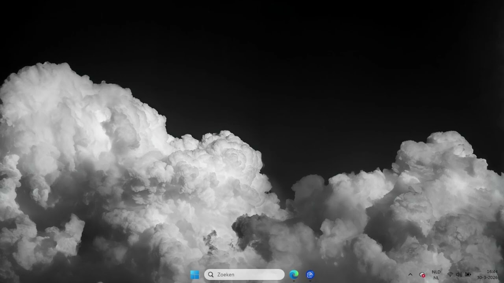Screen dimensions: 504x283
Task: Click the Zoeken search box
Action: tap(244, 275)
